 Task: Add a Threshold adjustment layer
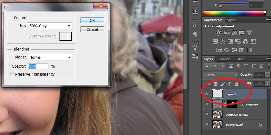pyautogui.click(x=234, y=50)
